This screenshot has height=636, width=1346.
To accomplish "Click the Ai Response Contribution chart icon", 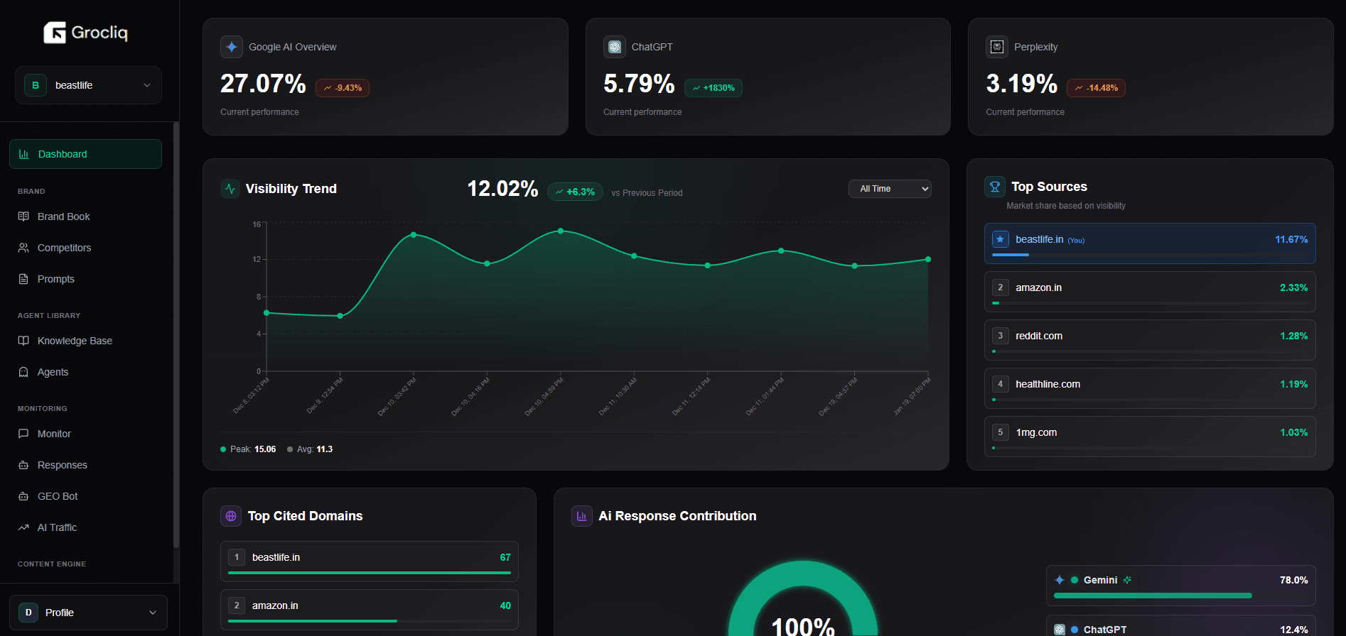I will click(581, 516).
